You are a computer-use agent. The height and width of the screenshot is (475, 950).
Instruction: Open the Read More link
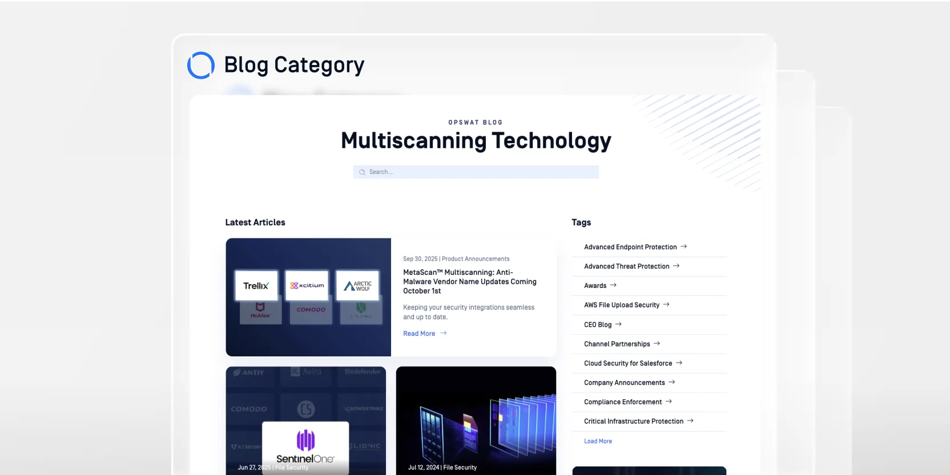(419, 334)
